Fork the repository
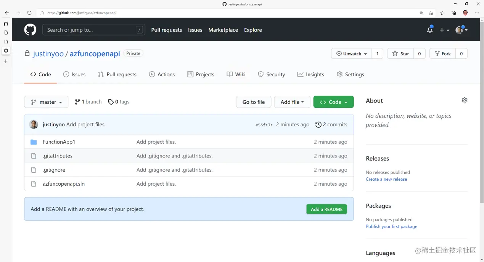The image size is (484, 262). [442, 53]
